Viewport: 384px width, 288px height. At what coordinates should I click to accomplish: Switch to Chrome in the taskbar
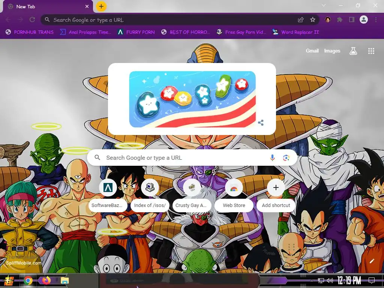point(28,280)
